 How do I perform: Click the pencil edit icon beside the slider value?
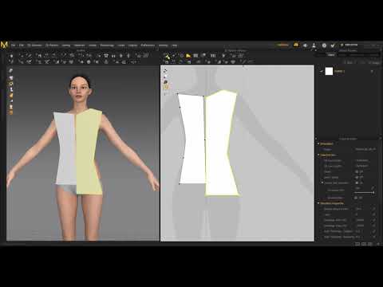point(373,188)
